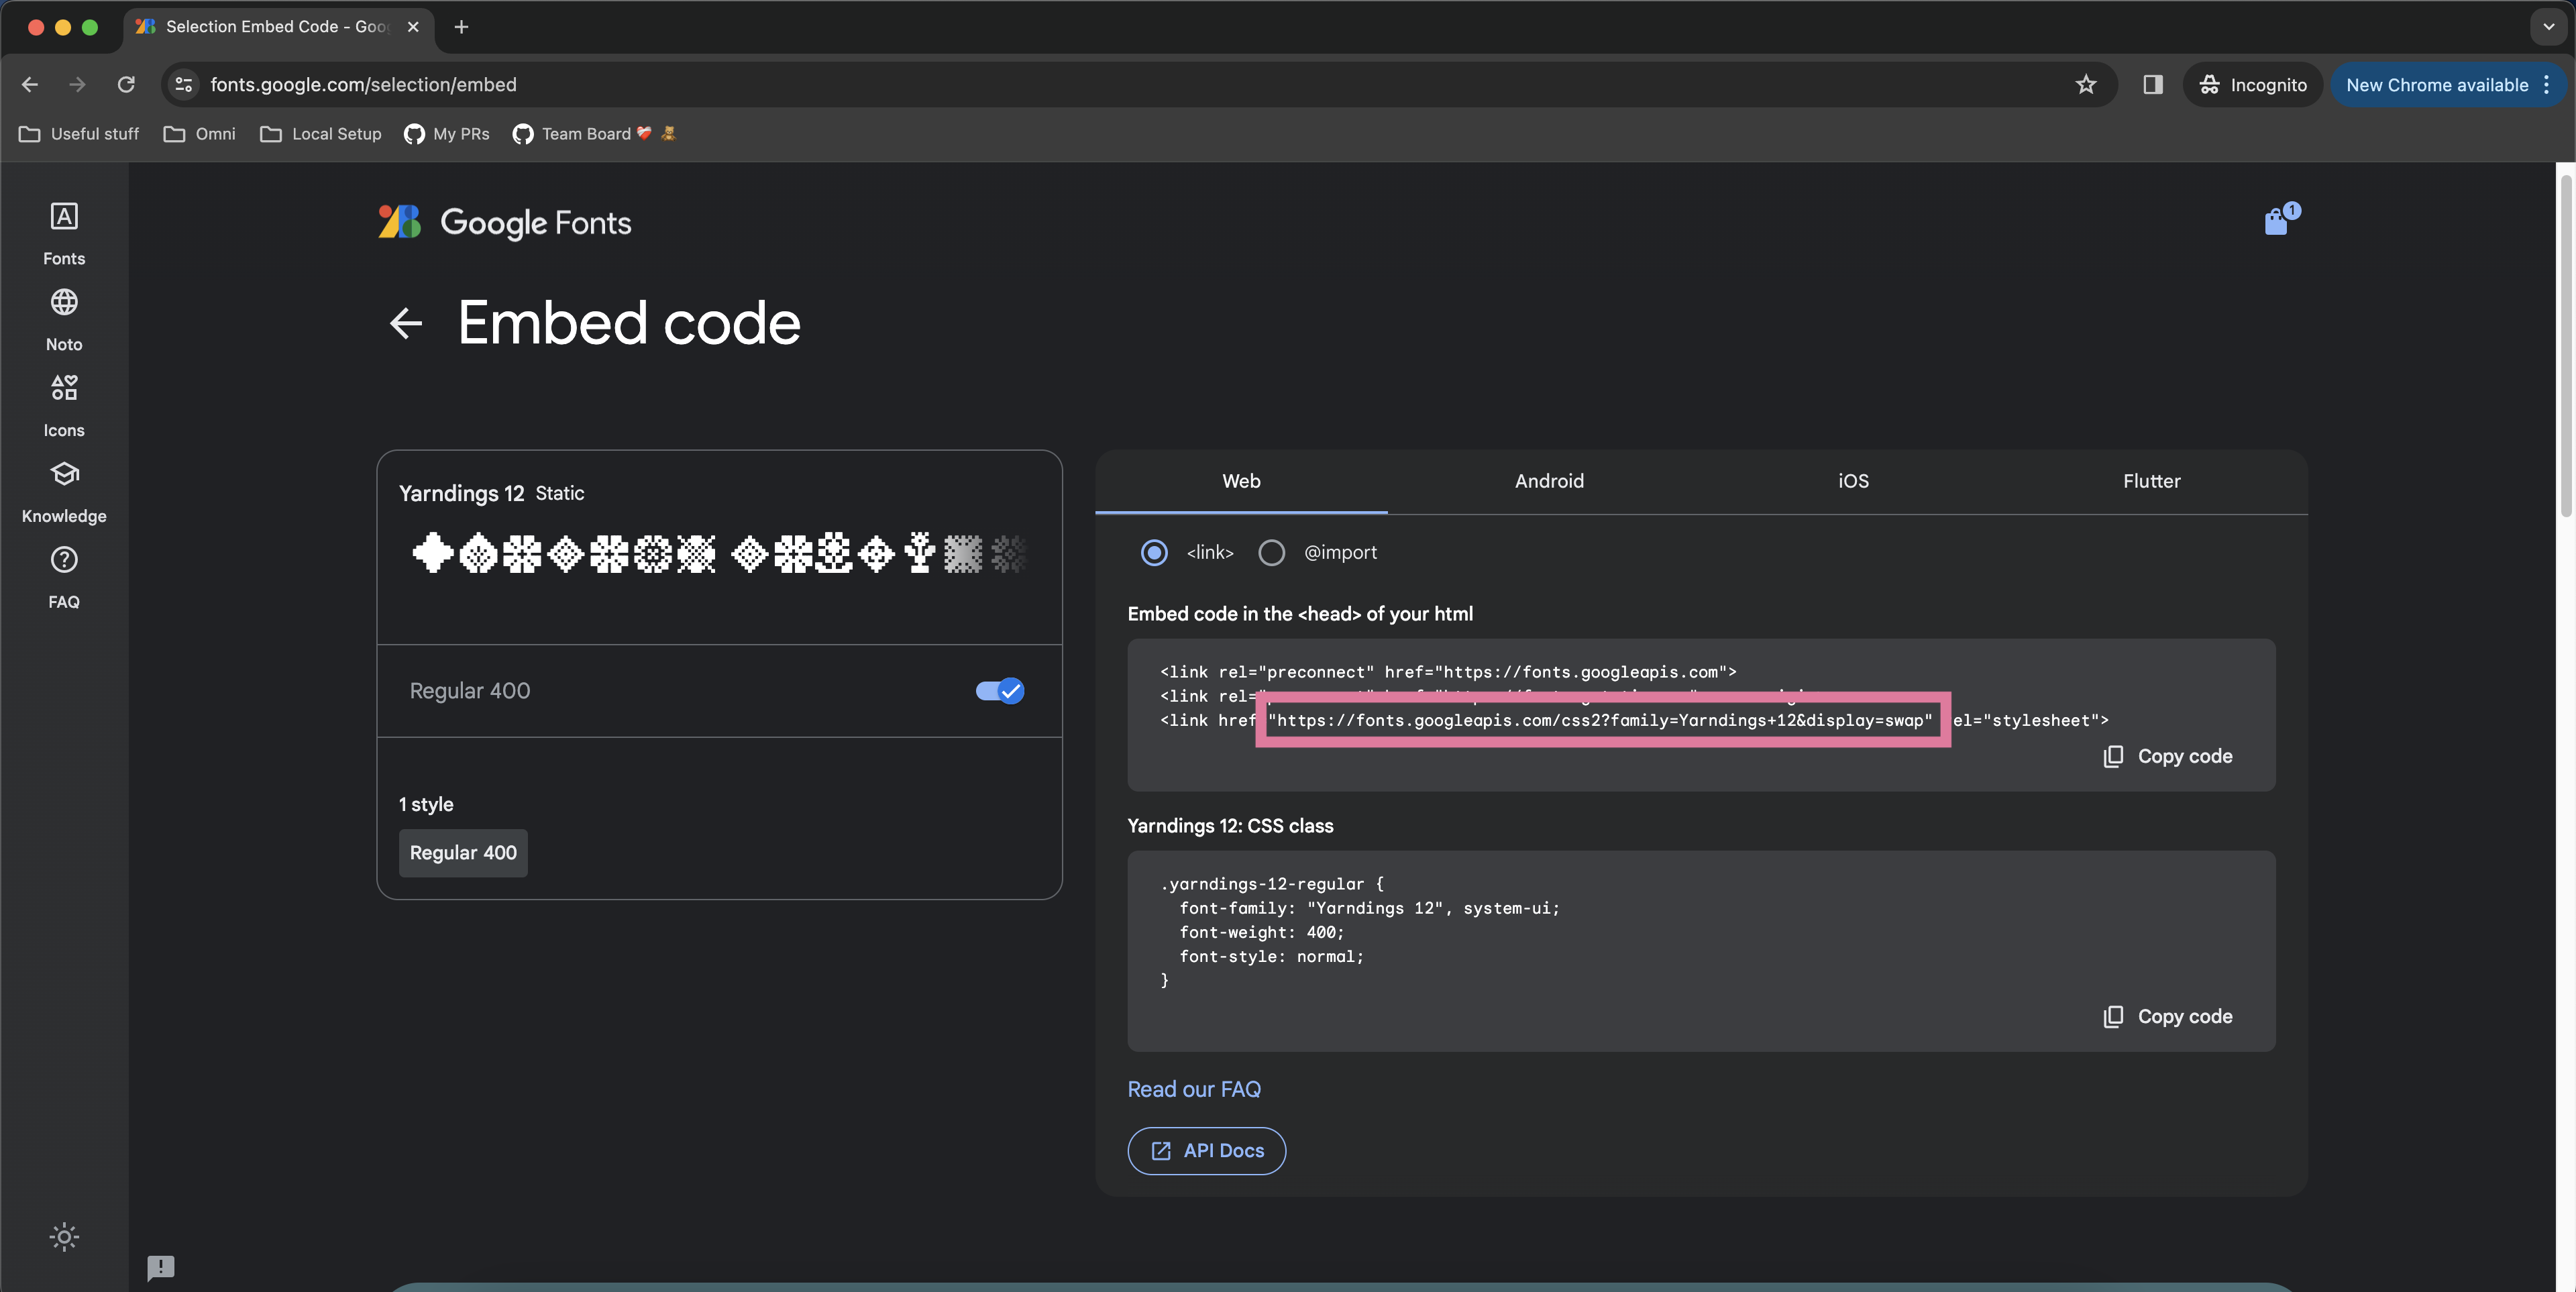Screen dimensions: 2576x1292
Task: Click the send feedback icon
Action: (160, 1268)
